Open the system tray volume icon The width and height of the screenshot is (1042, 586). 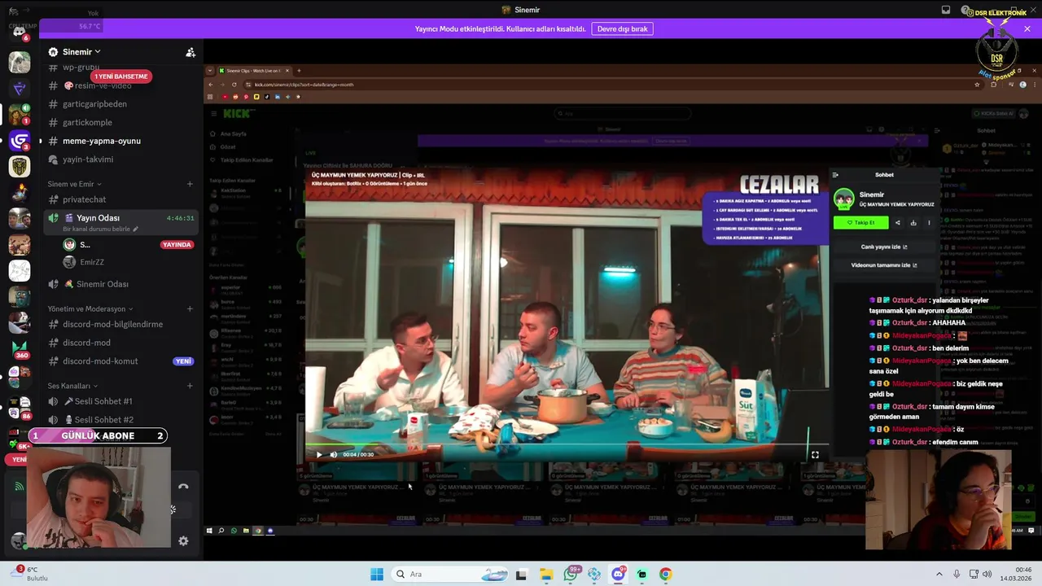pyautogui.click(x=987, y=575)
